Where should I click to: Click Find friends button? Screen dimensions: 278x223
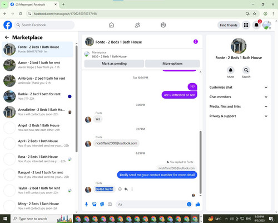click(229, 25)
